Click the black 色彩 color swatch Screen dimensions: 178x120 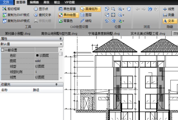click(37, 55)
